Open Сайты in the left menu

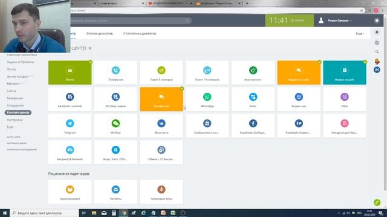(x=11, y=91)
